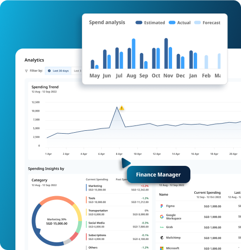Click the Others category row
241x250 pixels.
(x=117, y=248)
